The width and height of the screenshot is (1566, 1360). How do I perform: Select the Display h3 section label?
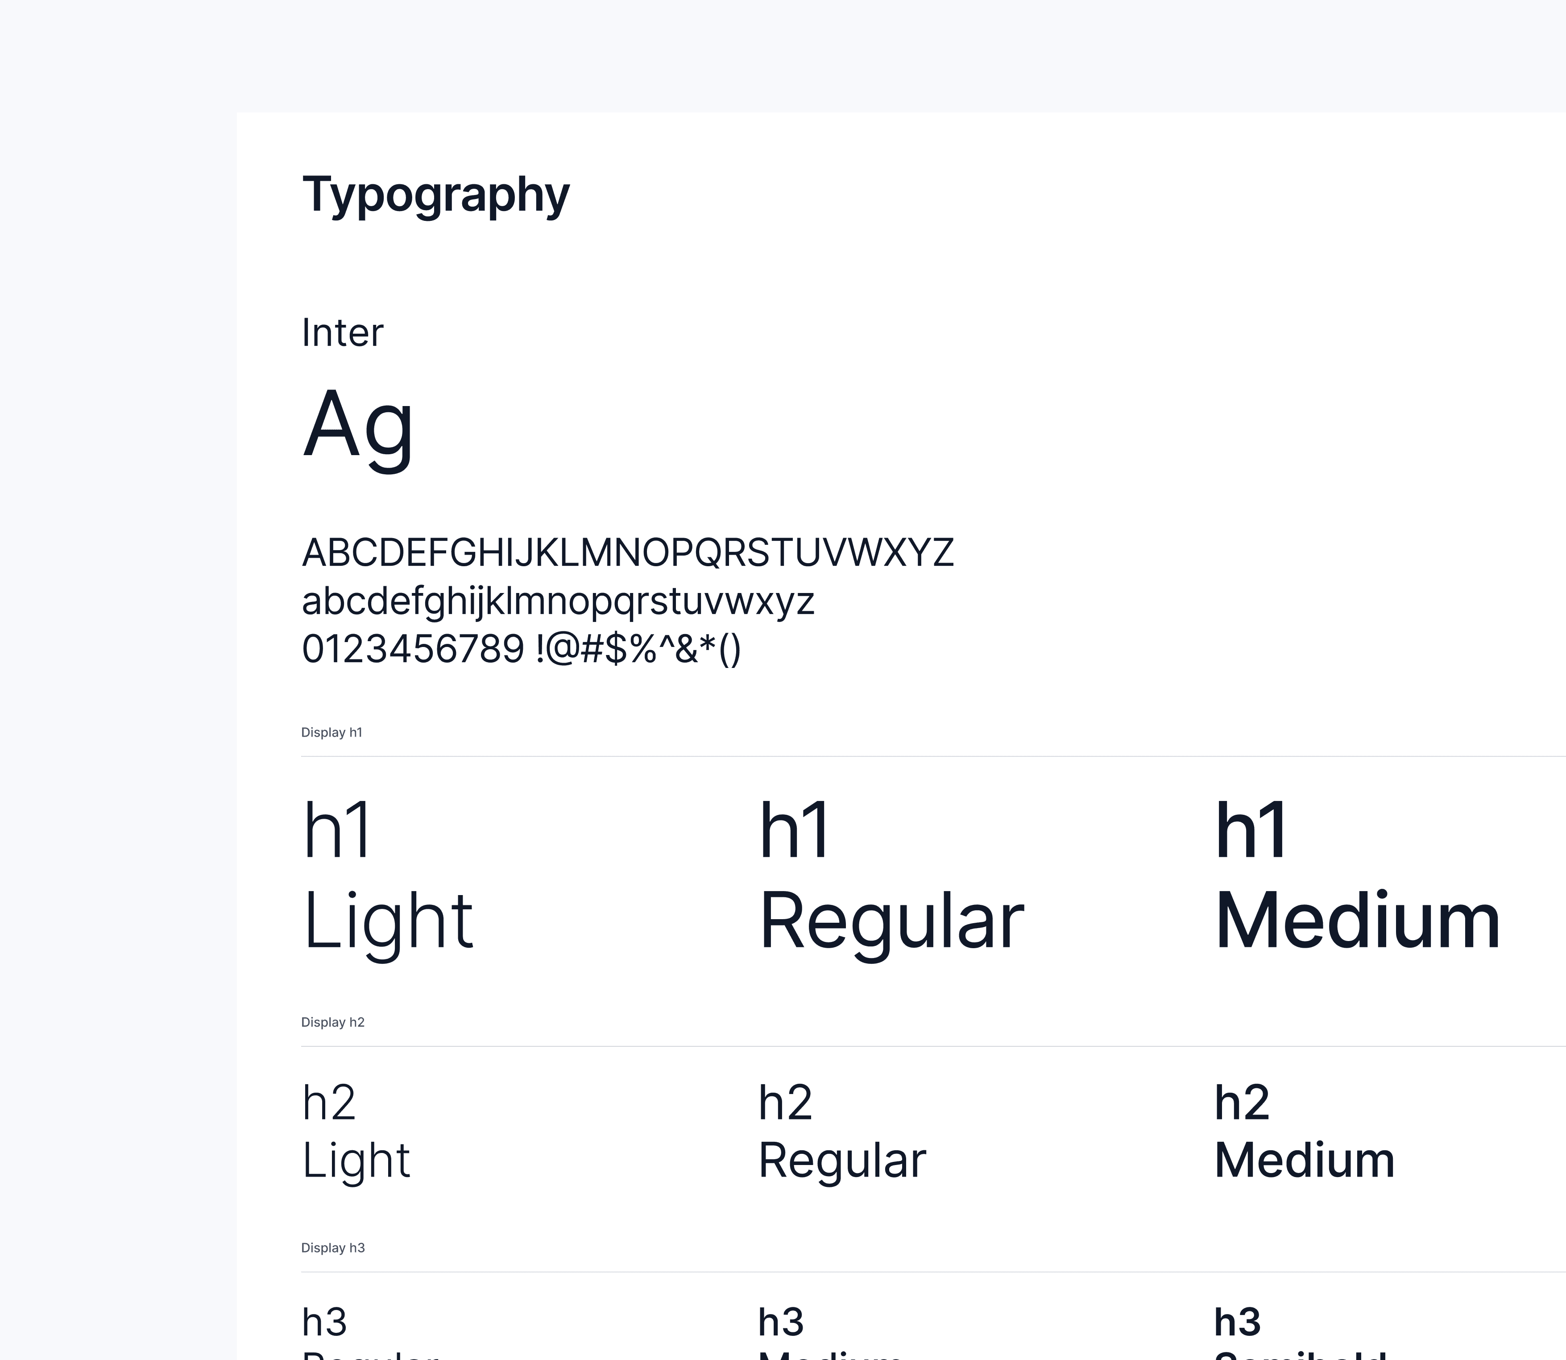point(332,1248)
